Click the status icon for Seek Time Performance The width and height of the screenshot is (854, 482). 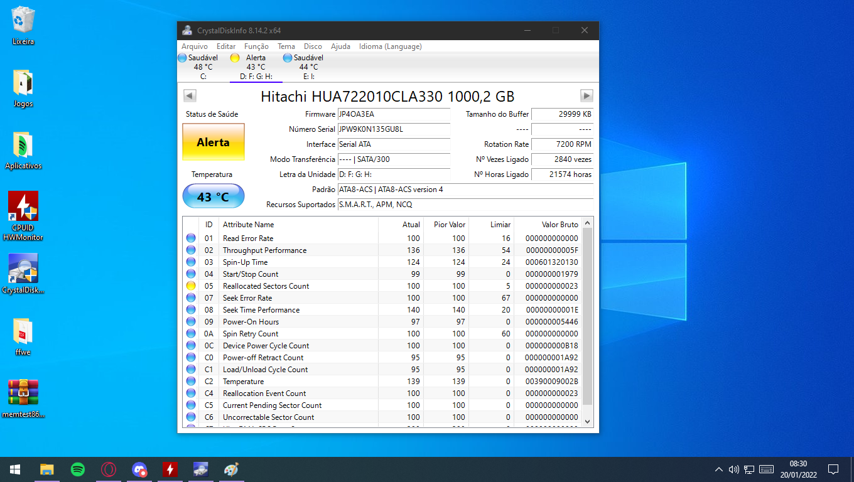click(191, 310)
